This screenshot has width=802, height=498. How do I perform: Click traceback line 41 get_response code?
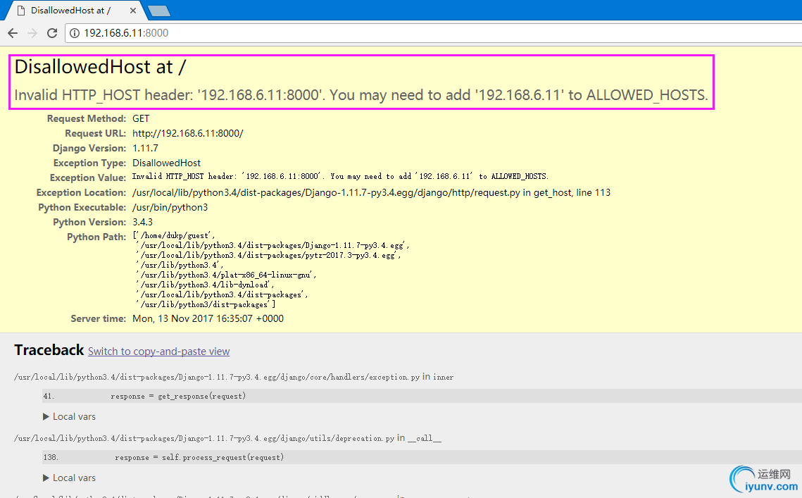pos(422,396)
